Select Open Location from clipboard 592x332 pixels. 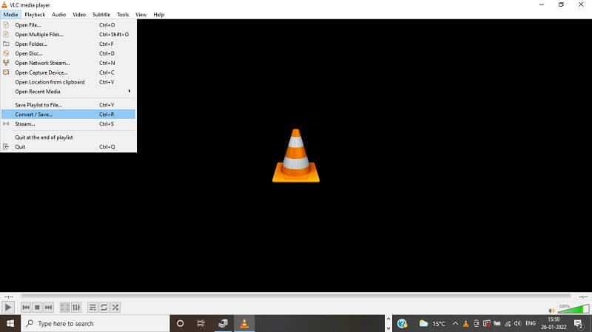tap(68, 82)
